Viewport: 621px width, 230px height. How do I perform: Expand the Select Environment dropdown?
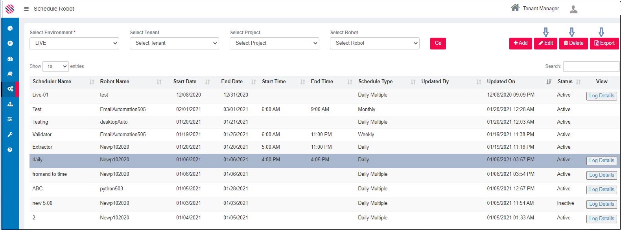(74, 43)
